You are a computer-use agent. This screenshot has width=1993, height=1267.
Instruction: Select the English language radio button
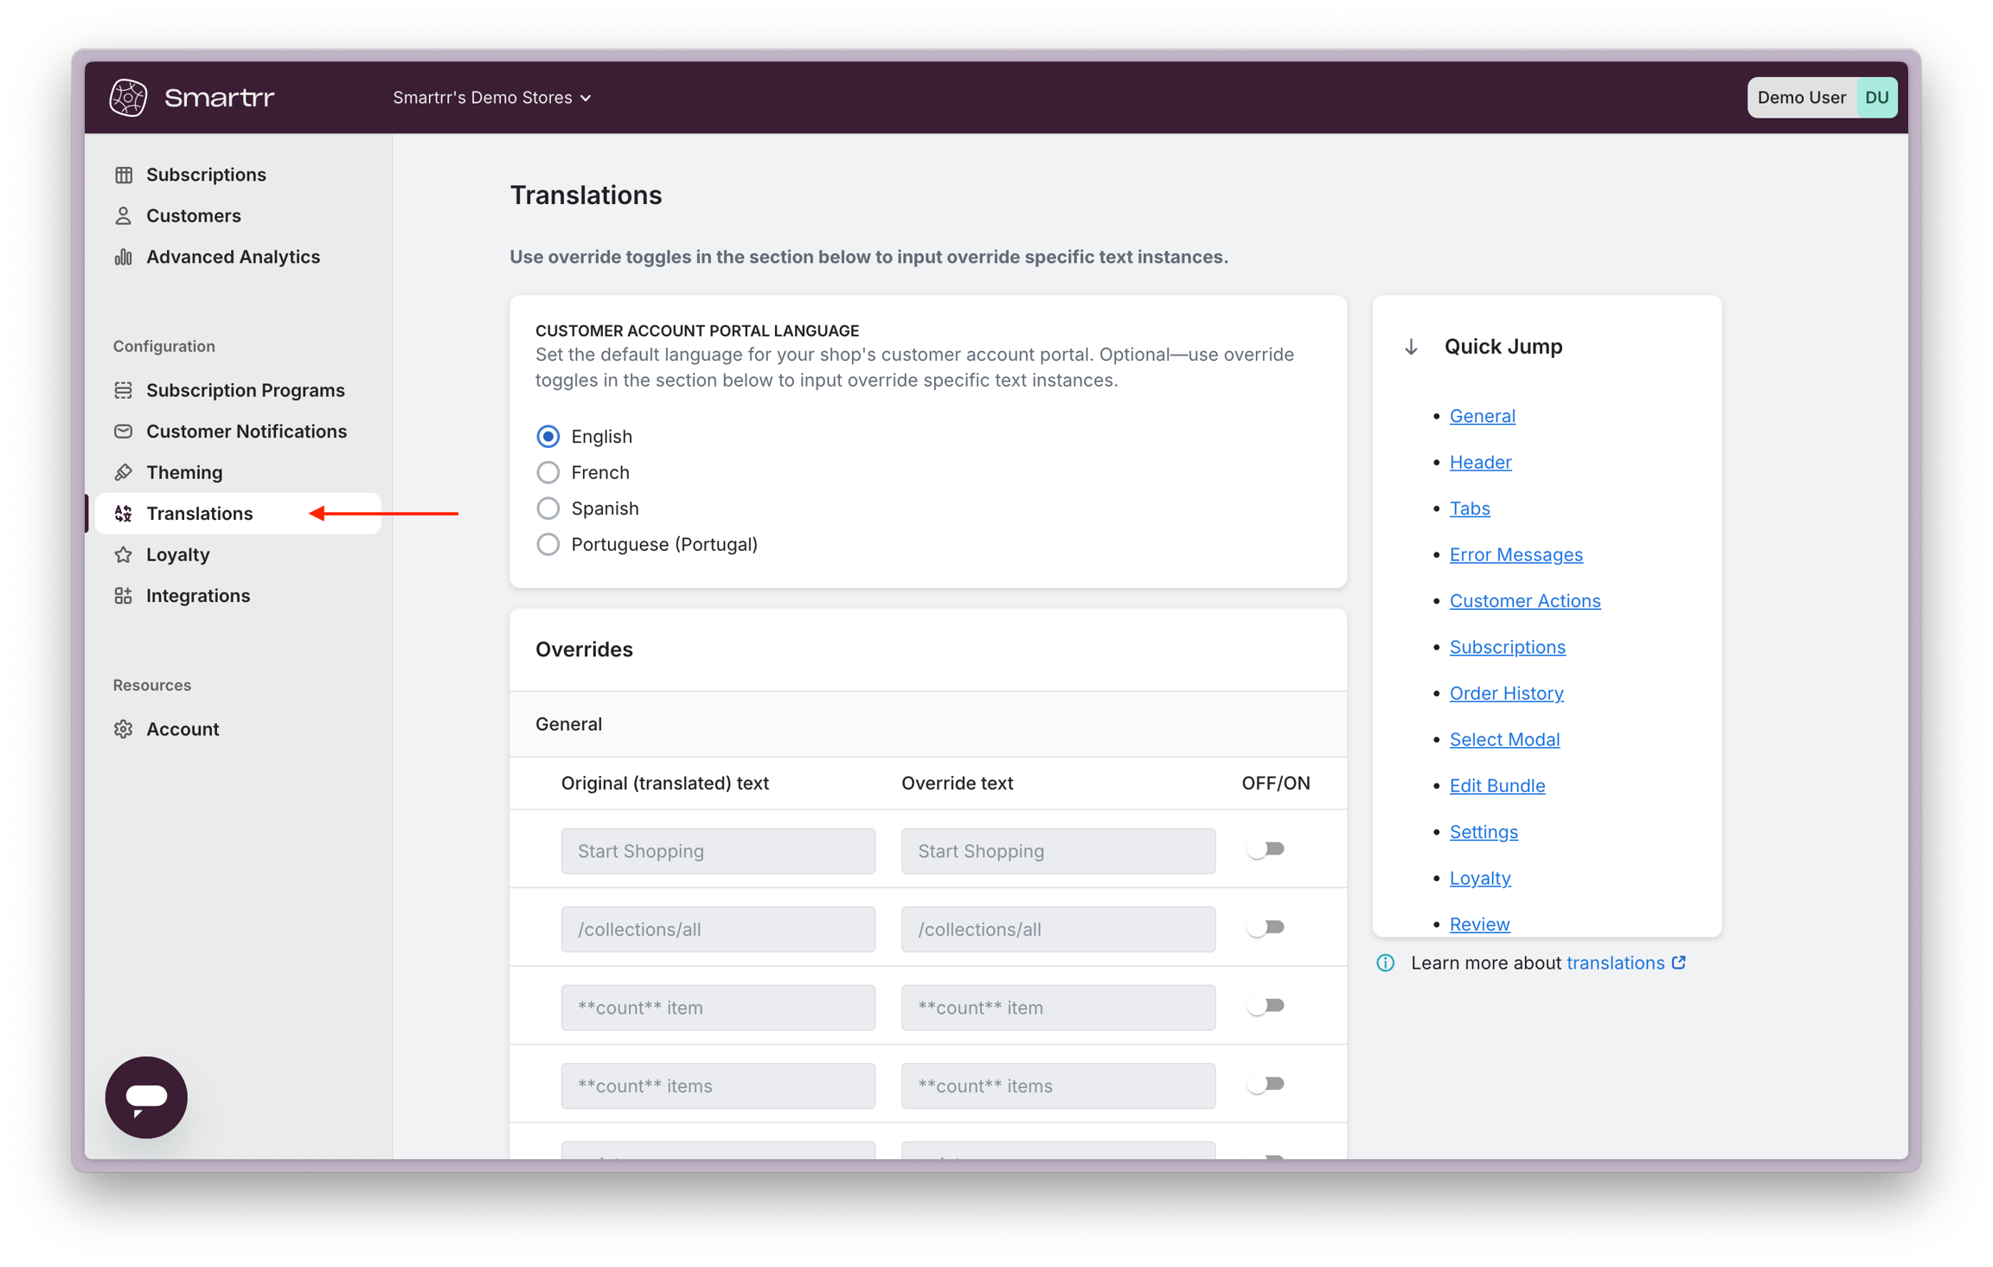pos(548,436)
